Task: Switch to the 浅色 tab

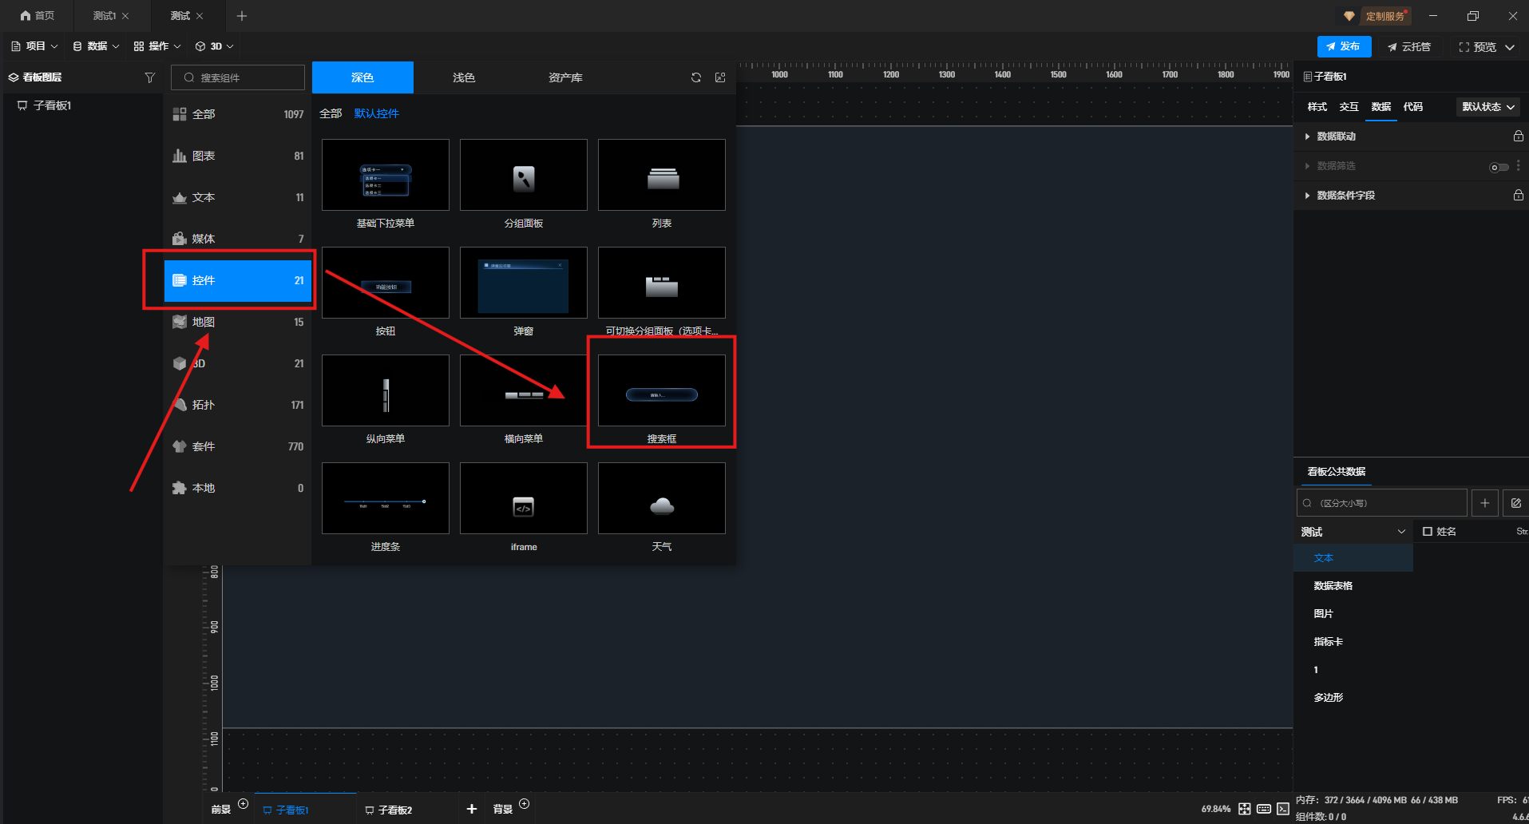Action: click(x=464, y=77)
